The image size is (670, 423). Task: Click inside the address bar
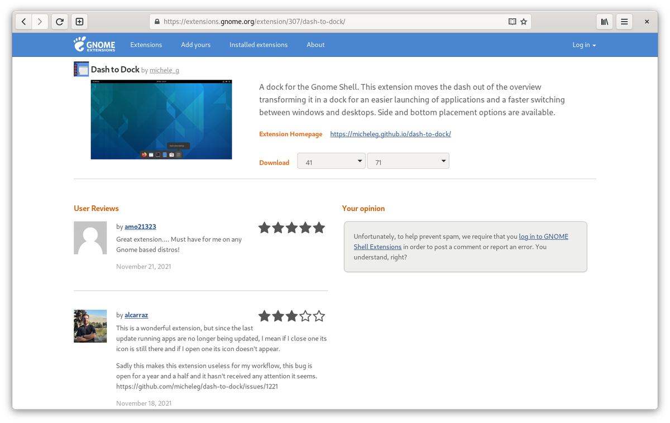tap(335, 21)
